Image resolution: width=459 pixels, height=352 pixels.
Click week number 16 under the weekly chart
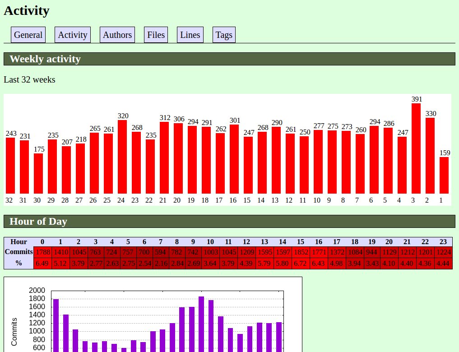pyautogui.click(x=233, y=200)
